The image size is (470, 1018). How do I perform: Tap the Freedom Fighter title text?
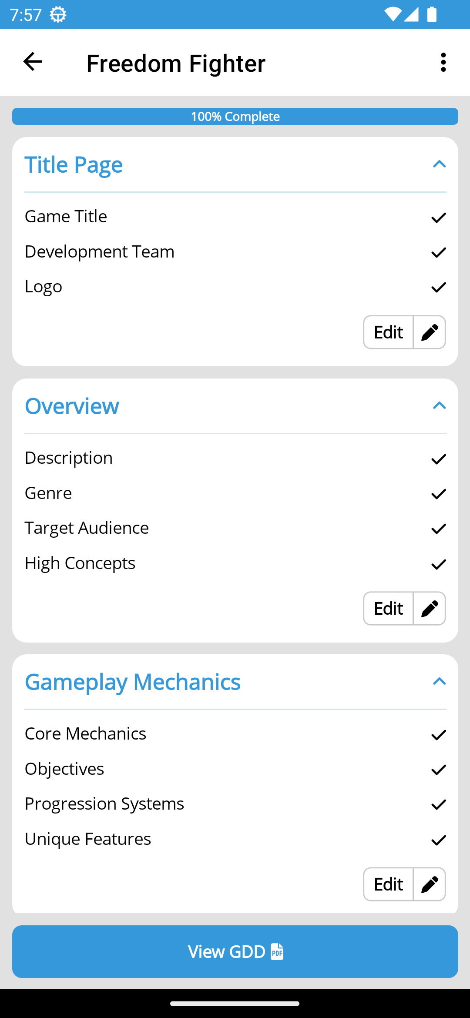(176, 63)
